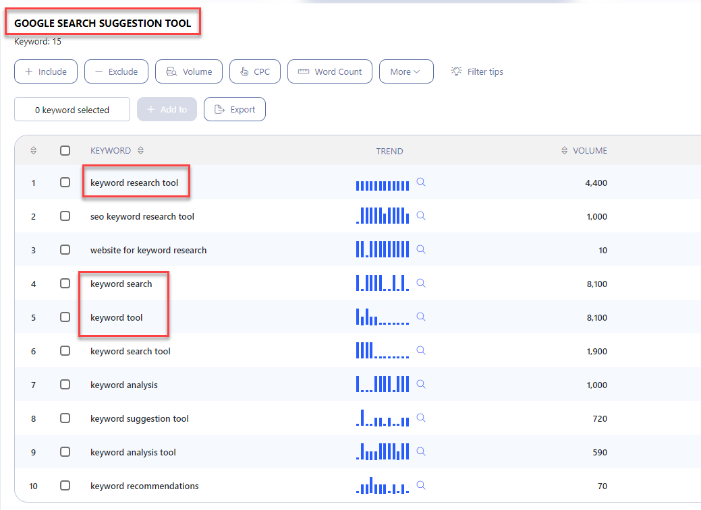The height and width of the screenshot is (510, 701).
Task: Click keyword text 'keyword analysis tool'
Action: point(133,452)
